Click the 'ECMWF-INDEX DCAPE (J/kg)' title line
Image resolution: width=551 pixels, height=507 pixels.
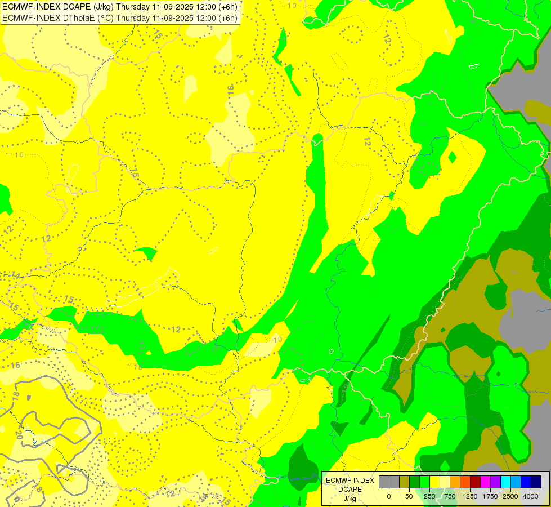pos(120,7)
